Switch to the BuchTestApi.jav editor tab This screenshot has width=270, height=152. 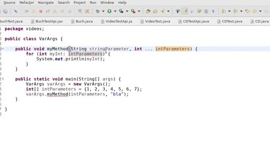(x=47, y=22)
